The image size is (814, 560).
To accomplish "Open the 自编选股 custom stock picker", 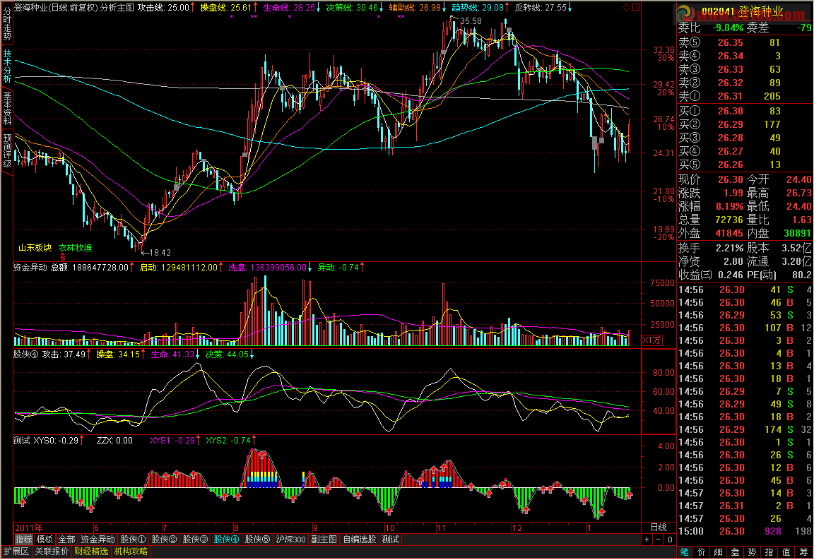I will pos(360,540).
